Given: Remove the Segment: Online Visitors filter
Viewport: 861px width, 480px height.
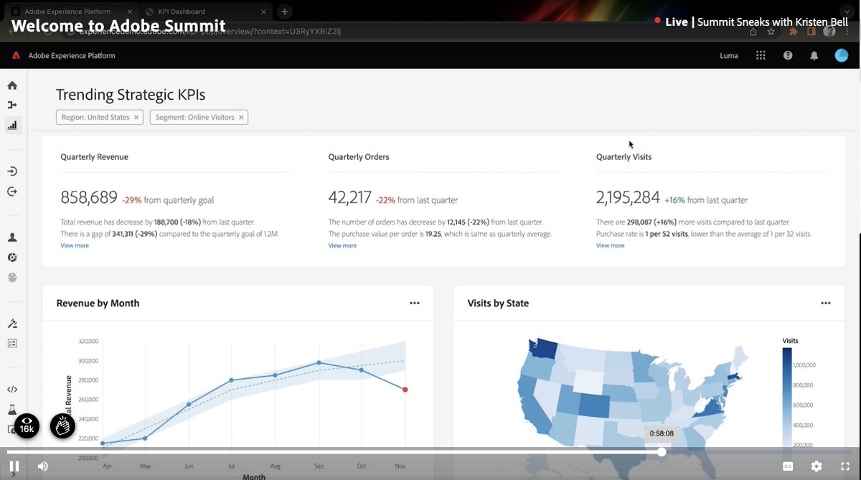Looking at the screenshot, I should (x=241, y=117).
